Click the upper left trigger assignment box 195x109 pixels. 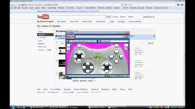point(69,45)
